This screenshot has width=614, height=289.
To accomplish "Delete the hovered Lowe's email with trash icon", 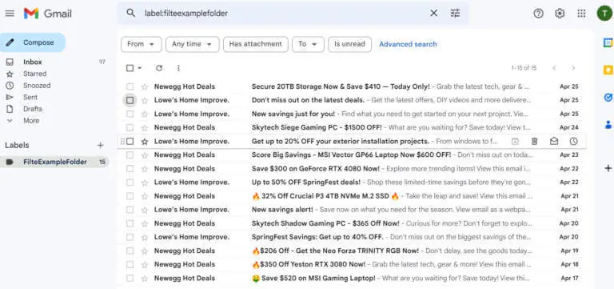I will click(x=535, y=141).
